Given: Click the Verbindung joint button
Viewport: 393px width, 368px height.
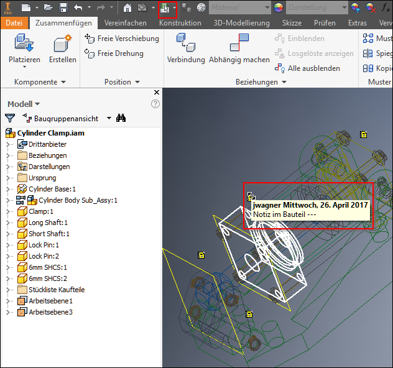Looking at the screenshot, I should tap(186, 48).
